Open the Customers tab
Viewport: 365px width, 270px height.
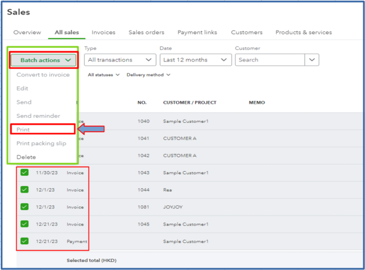pyautogui.click(x=246, y=32)
